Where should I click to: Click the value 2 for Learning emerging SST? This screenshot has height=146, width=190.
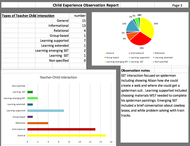pyautogui.click(x=85, y=50)
